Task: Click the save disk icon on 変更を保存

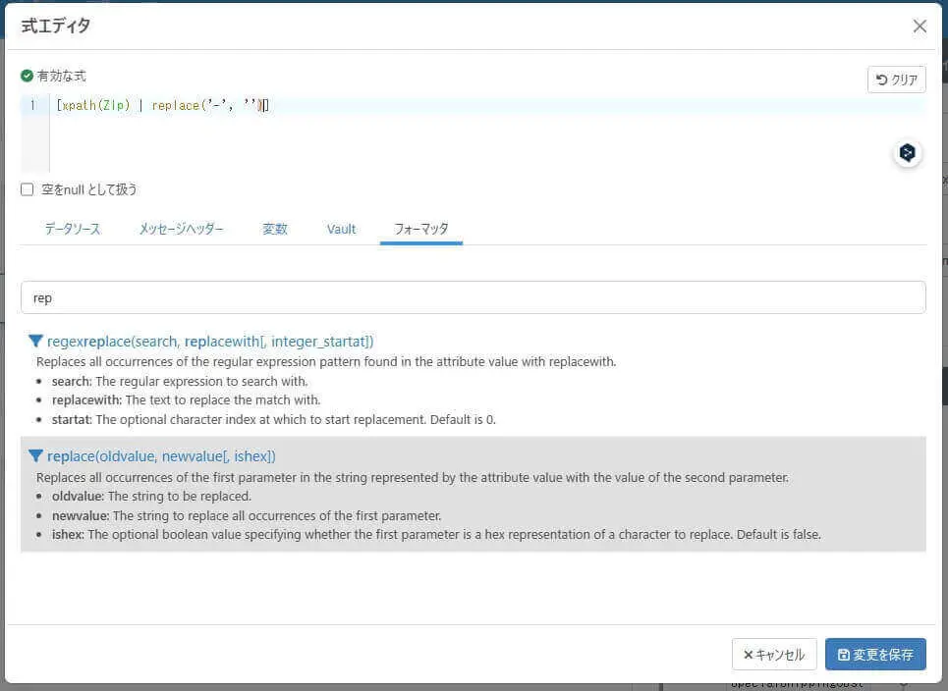Action: [x=844, y=655]
